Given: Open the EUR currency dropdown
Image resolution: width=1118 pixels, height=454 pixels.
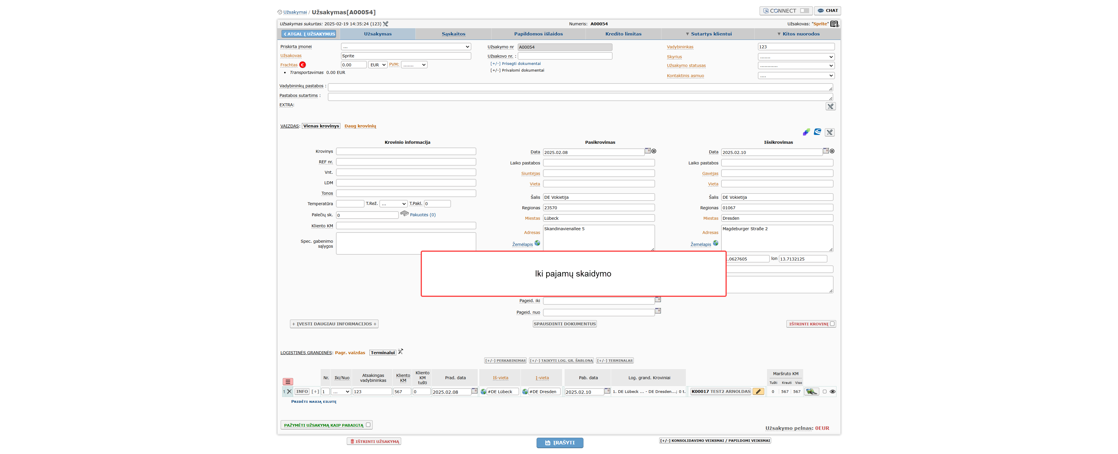Looking at the screenshot, I should [x=378, y=65].
